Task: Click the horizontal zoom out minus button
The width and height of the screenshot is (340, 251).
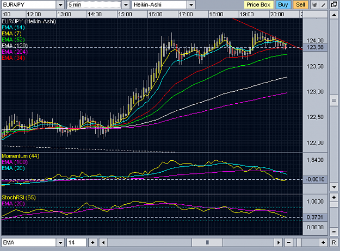Action: click(x=289, y=242)
